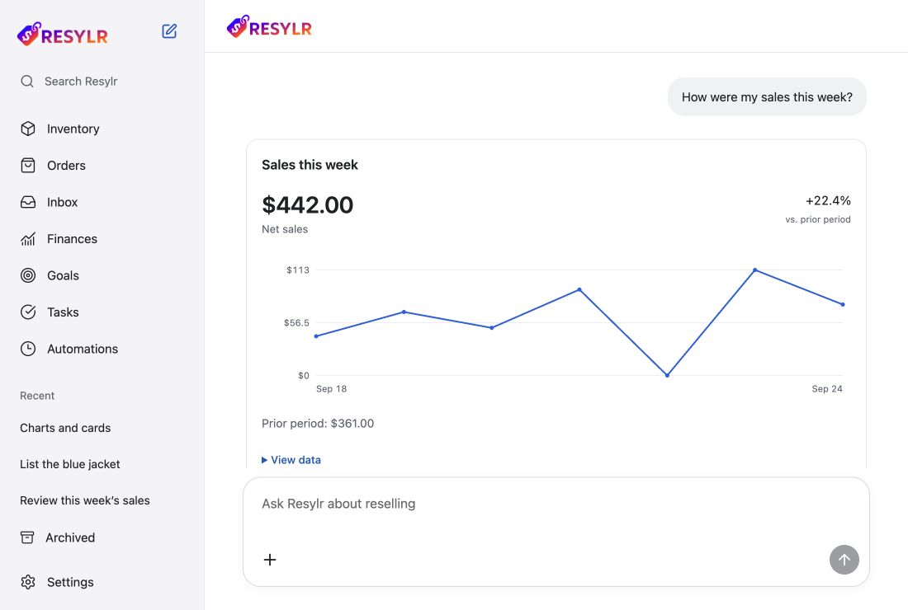
Task: Click the Settings gear icon
Action: coord(28,582)
